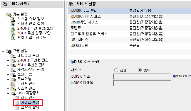Expand the 특수기능 node
This screenshot has height=111, width=191.
point(8,79)
